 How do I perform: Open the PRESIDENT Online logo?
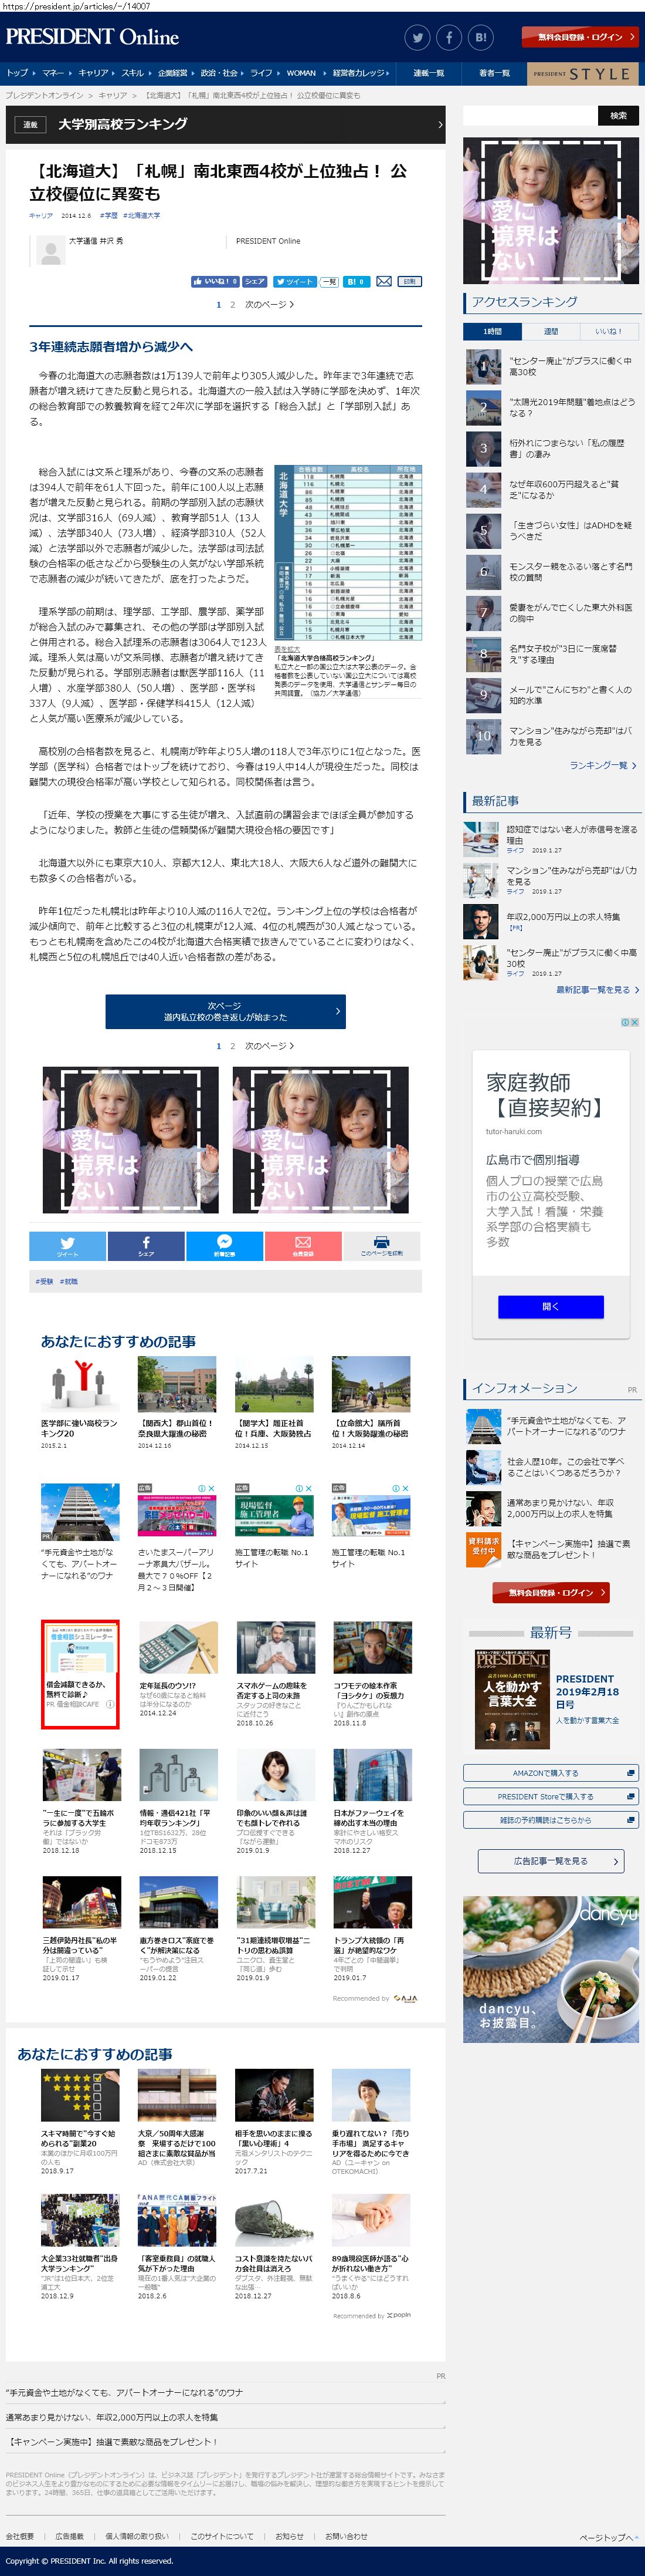coord(92,37)
